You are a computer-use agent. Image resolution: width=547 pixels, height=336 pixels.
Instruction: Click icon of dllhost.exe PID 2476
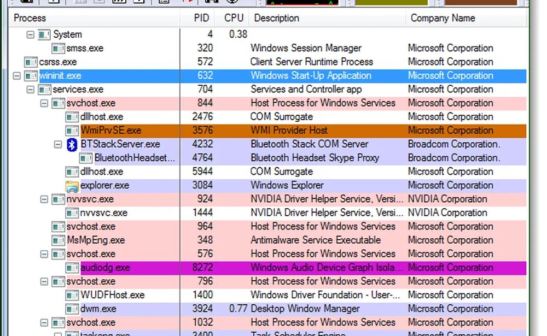click(x=72, y=117)
